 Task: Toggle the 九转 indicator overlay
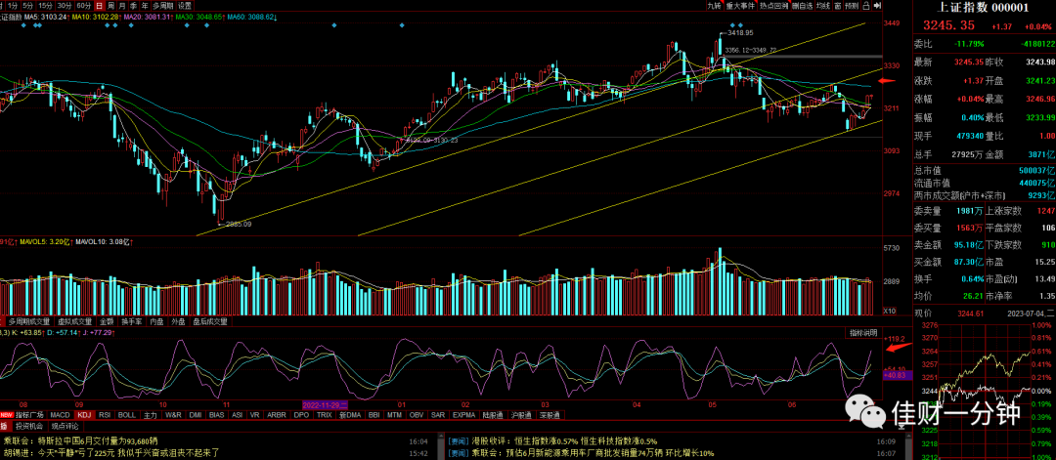tap(715, 6)
